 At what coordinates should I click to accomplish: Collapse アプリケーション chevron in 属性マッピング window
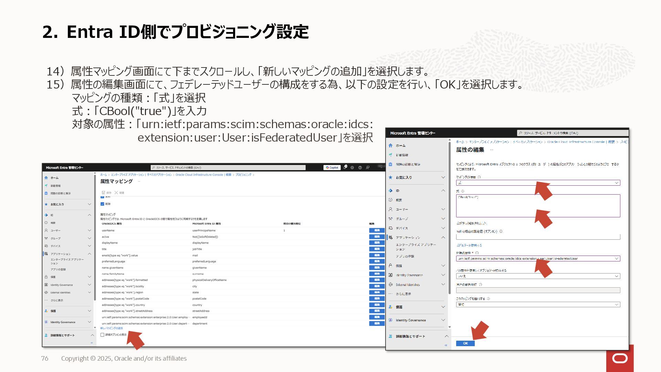90,254
